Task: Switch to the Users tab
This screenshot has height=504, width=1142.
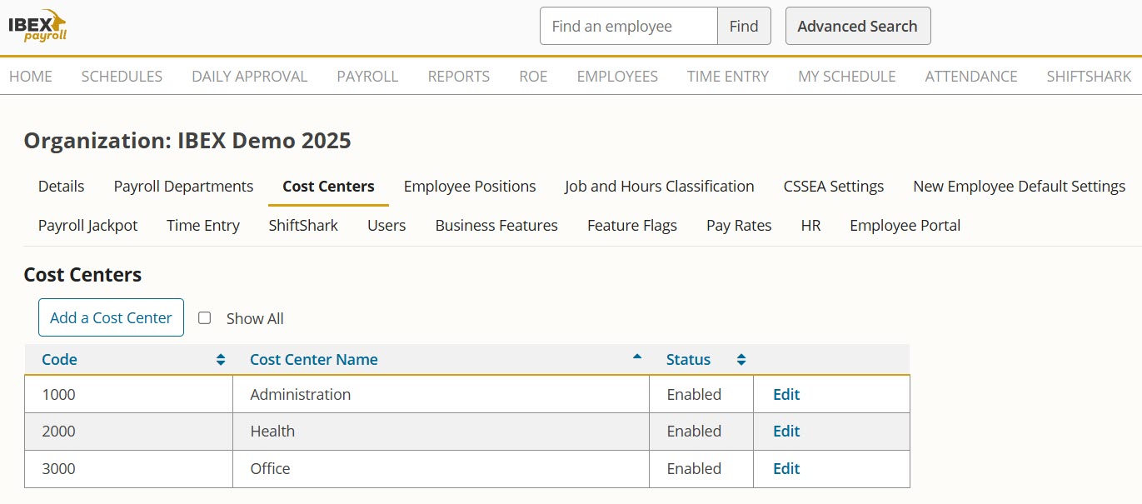Action: click(x=386, y=226)
